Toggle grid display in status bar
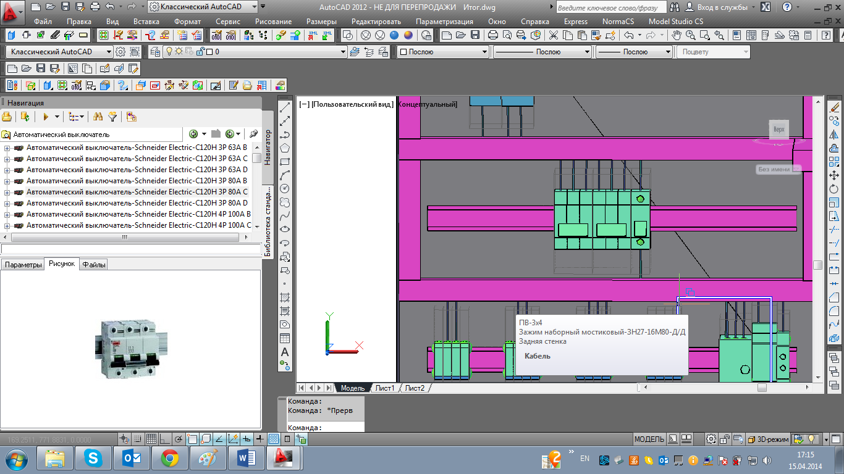This screenshot has width=844, height=474. [x=151, y=439]
